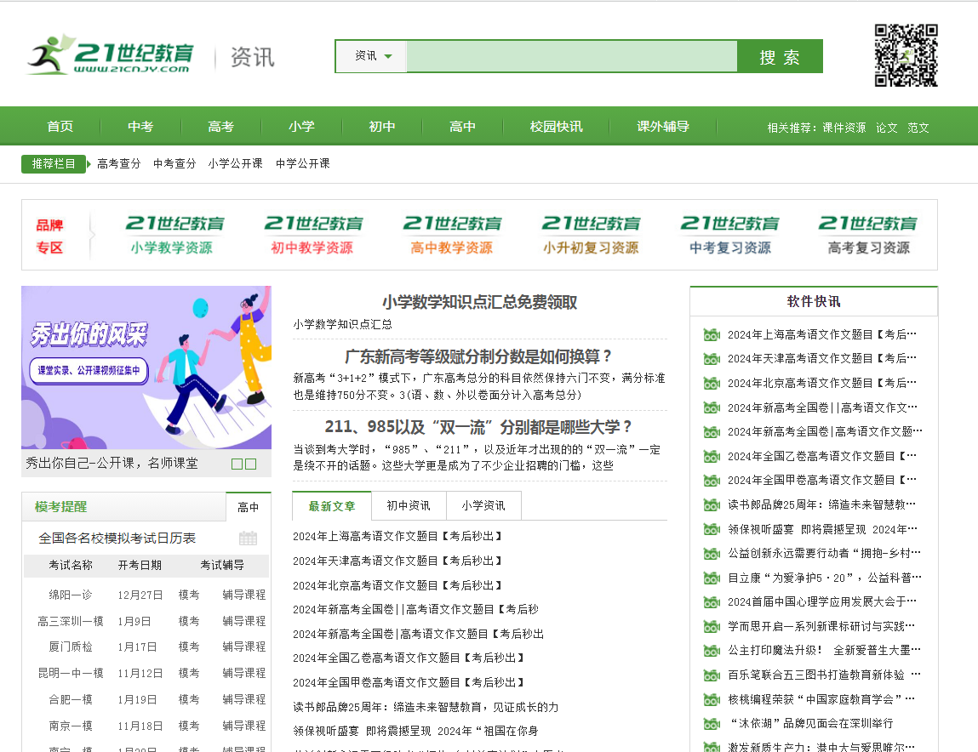Open the mock exam calendar icon

tap(248, 538)
